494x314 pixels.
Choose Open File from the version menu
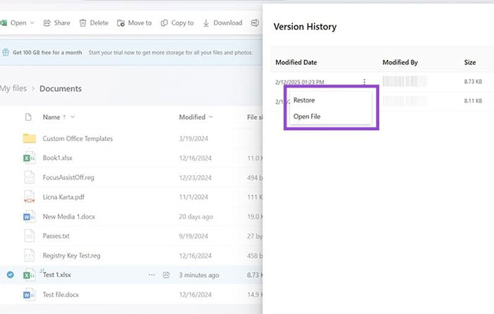pos(307,116)
